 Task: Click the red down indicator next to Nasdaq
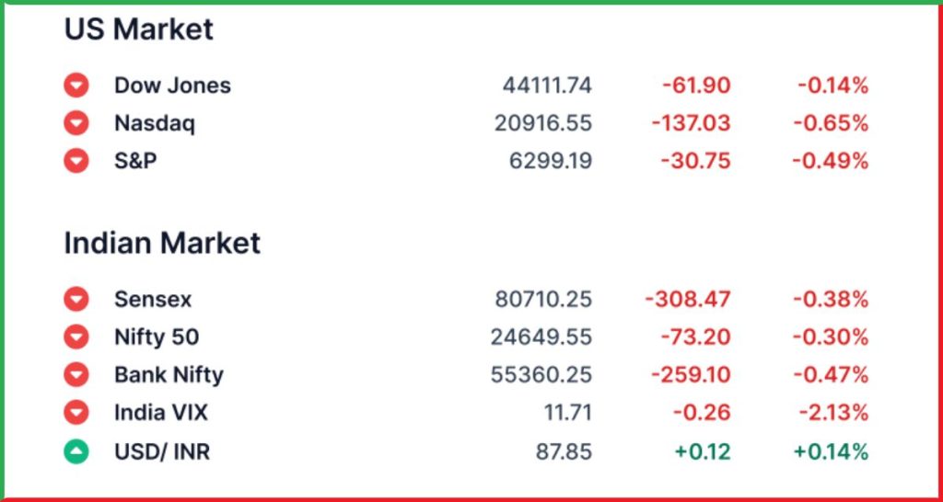tap(76, 123)
